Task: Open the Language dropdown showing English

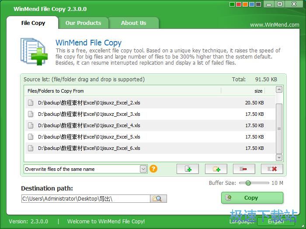Action: click(276, 222)
